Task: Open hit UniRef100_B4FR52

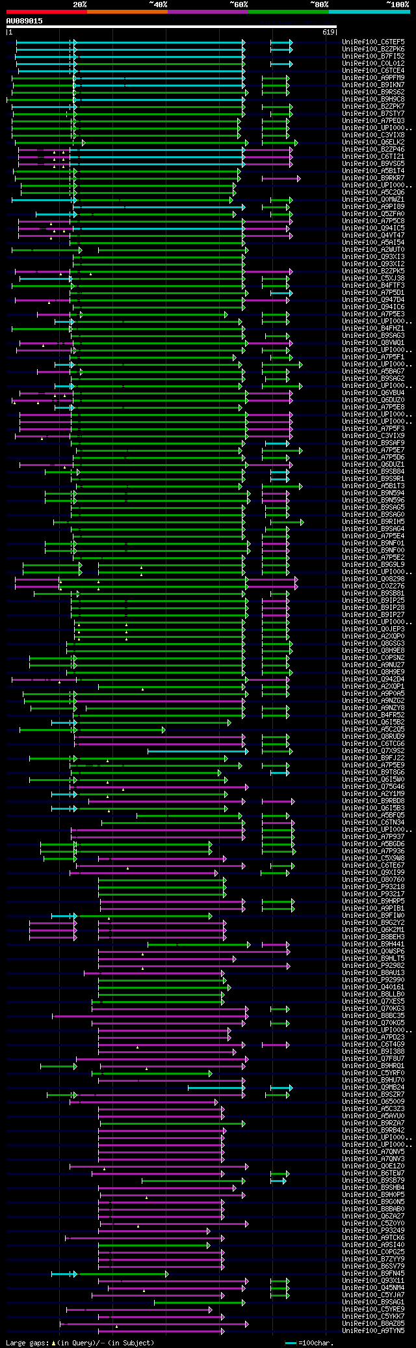Action: click(x=373, y=715)
